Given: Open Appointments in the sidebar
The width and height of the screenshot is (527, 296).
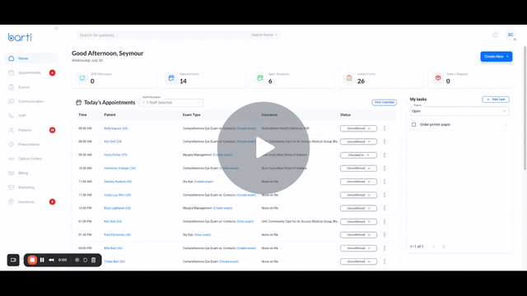Looking at the screenshot, I should (30, 73).
